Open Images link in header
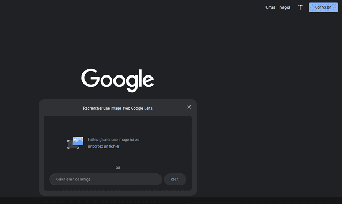Image resolution: width=342 pixels, height=204 pixels. coord(284,7)
